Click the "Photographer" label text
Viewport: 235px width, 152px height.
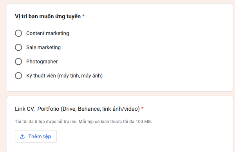42,62
